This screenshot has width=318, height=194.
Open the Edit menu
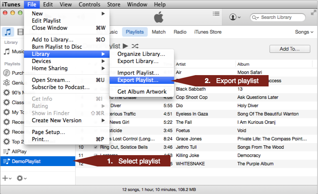(48, 4)
